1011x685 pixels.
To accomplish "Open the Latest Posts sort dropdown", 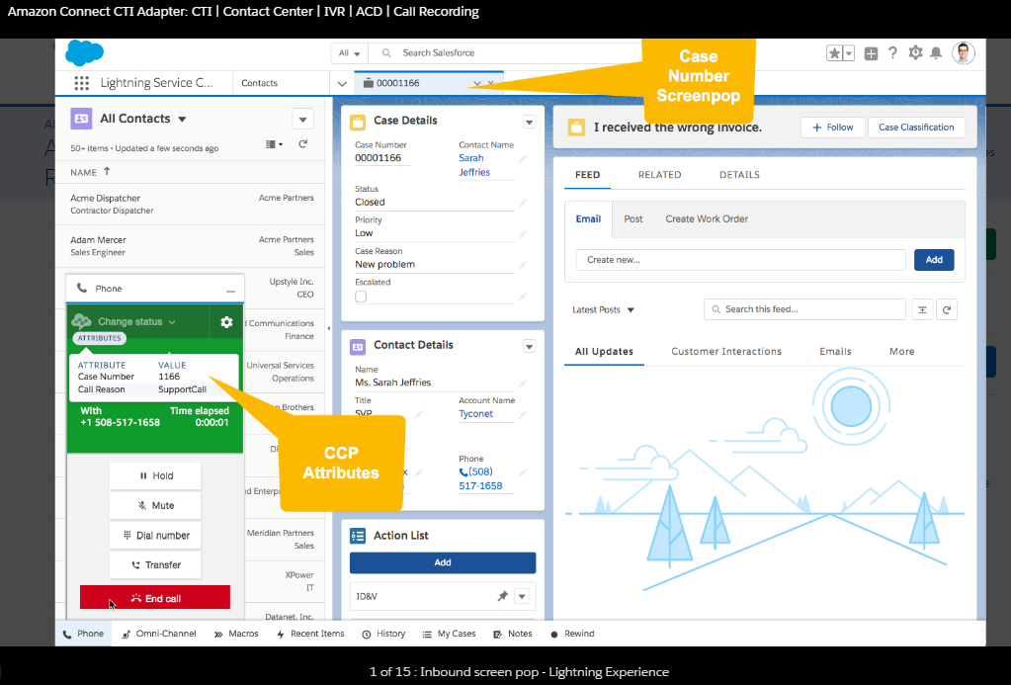I will tap(604, 309).
